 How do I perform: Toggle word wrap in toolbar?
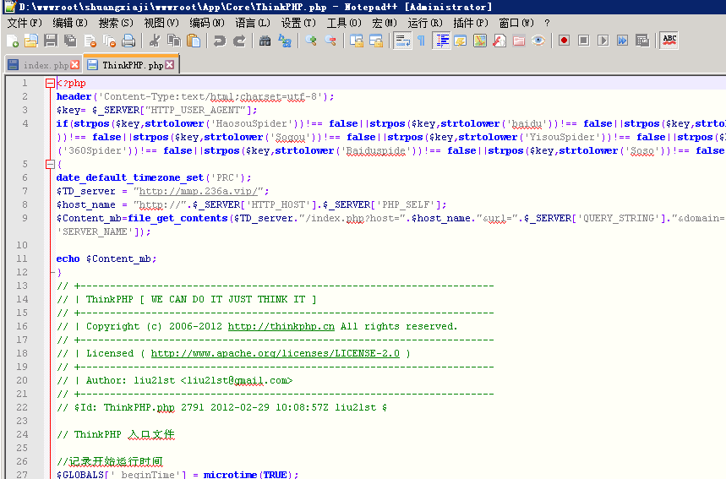(x=402, y=41)
